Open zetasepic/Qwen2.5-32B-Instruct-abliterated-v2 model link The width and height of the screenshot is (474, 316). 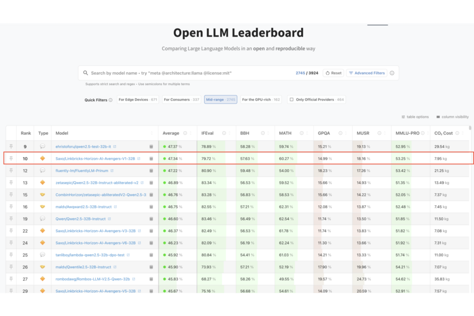97,183
